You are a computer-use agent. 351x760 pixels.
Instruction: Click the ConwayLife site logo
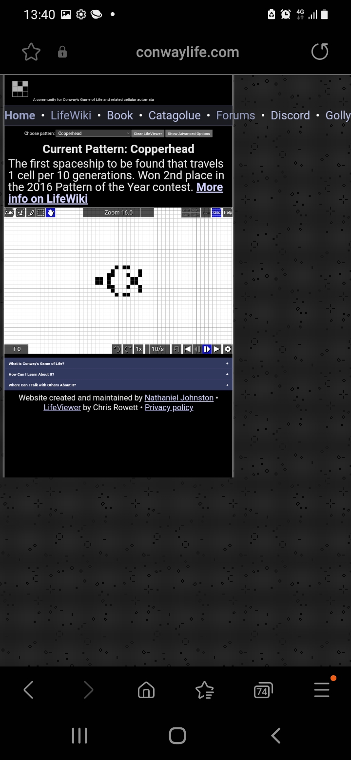click(20, 89)
